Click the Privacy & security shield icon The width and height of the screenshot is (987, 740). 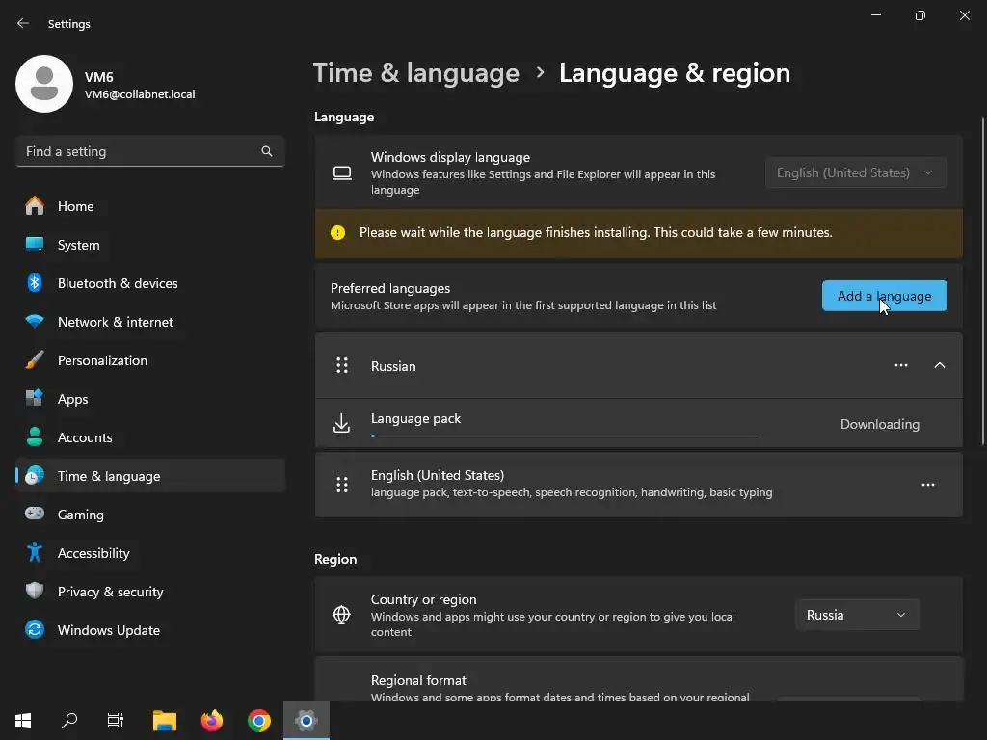coord(35,591)
